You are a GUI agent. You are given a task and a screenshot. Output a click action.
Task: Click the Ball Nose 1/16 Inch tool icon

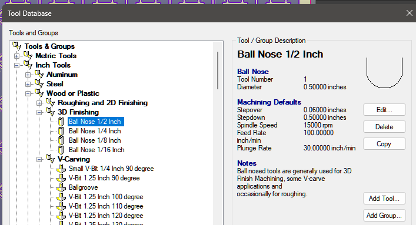(x=61, y=150)
